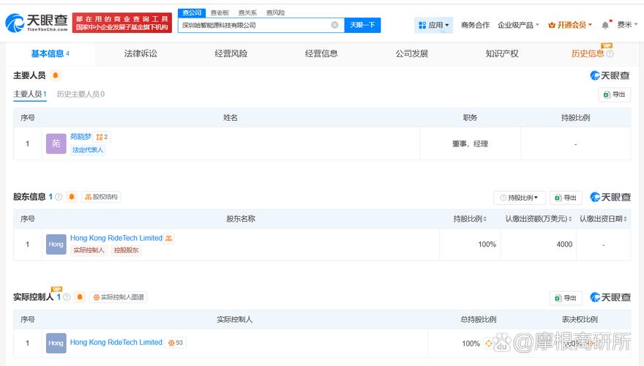The height and width of the screenshot is (366, 644).
Task: Open the 苑晓梦 person link
Action: click(80, 136)
